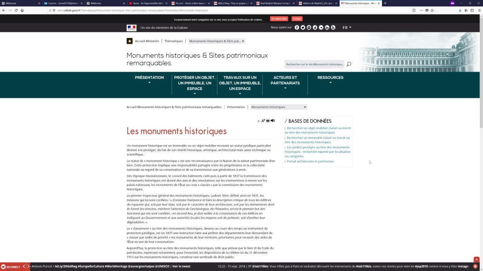Image resolution: width=483 pixels, height=271 pixels.
Task: Click Accueil Monuments historiques & Sites patrimoniaux link
Action: 174,107
